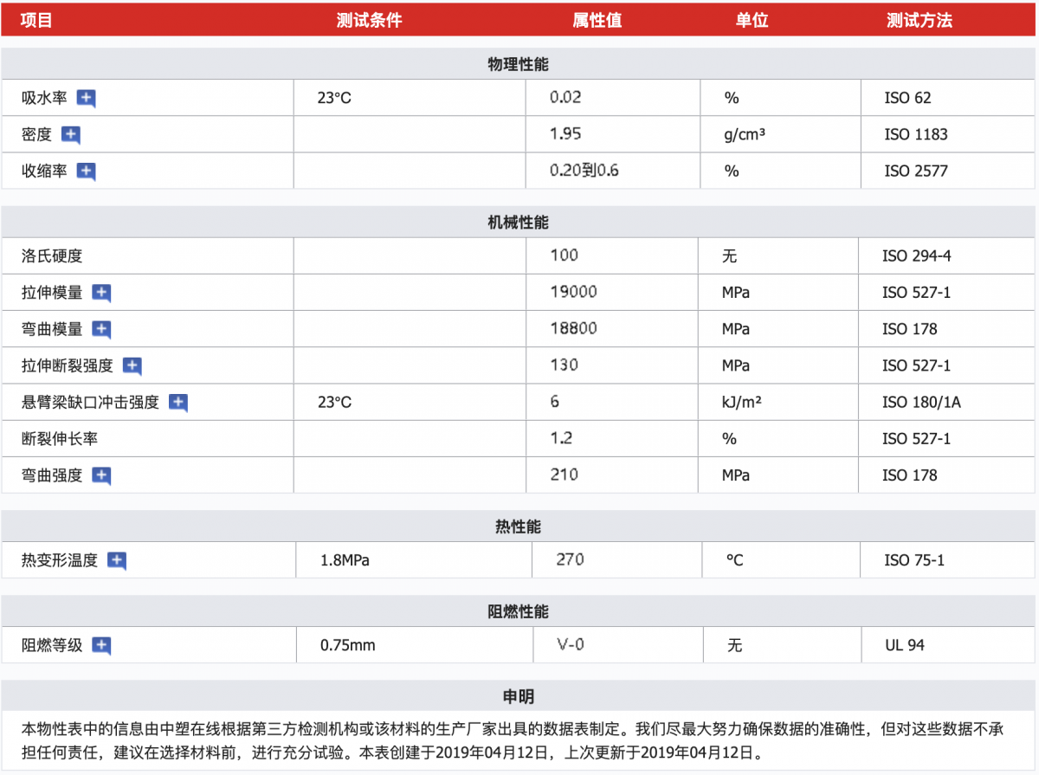Viewport: 1039px width, 775px height.
Task: Click the plus icon next to 阻燃等级
Action: [101, 645]
